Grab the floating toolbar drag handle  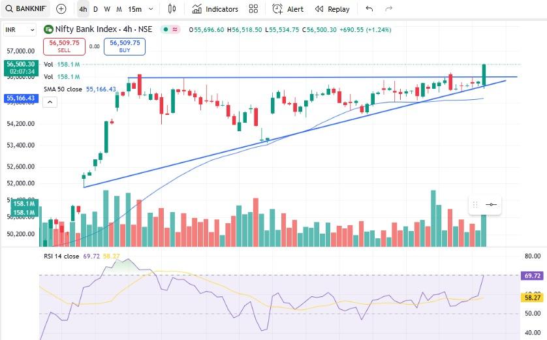pos(475,205)
